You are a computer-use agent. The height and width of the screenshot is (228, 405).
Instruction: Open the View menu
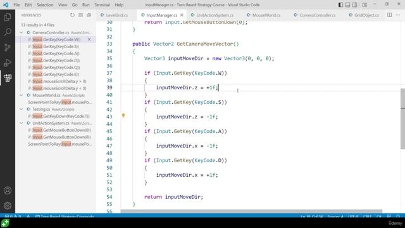[x=63, y=4]
